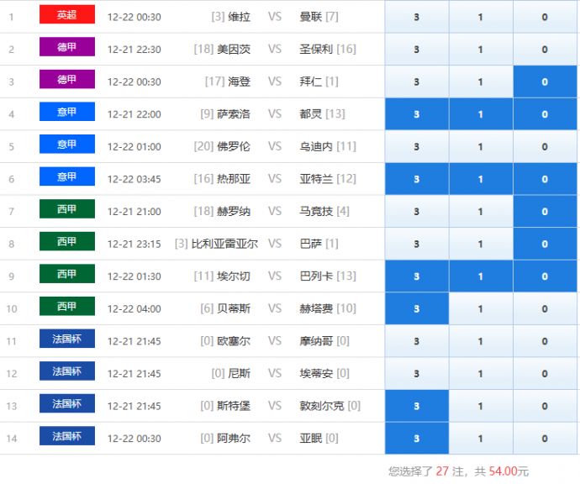
Task: Click the 德甲 badge for 海登 match
Action: (x=67, y=79)
